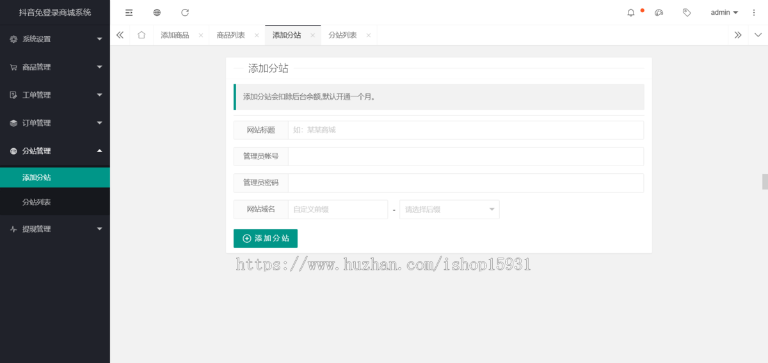The width and height of the screenshot is (768, 363).
Task: Open the vertical more-options menu icon
Action: [755, 13]
